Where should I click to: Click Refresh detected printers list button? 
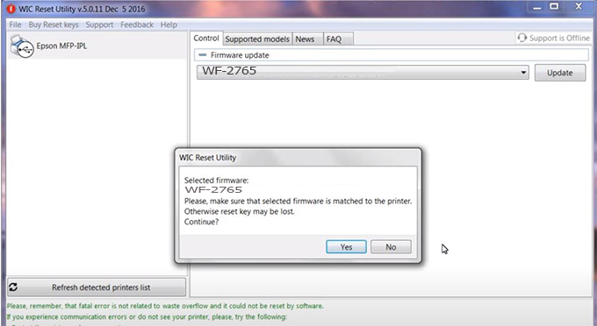(x=97, y=287)
